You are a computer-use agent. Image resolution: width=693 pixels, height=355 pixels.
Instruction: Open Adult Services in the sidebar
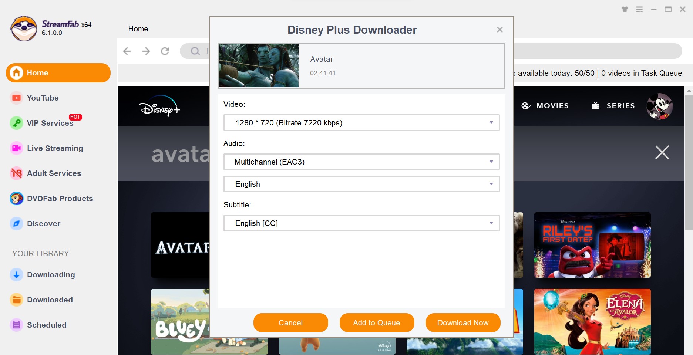(54, 173)
